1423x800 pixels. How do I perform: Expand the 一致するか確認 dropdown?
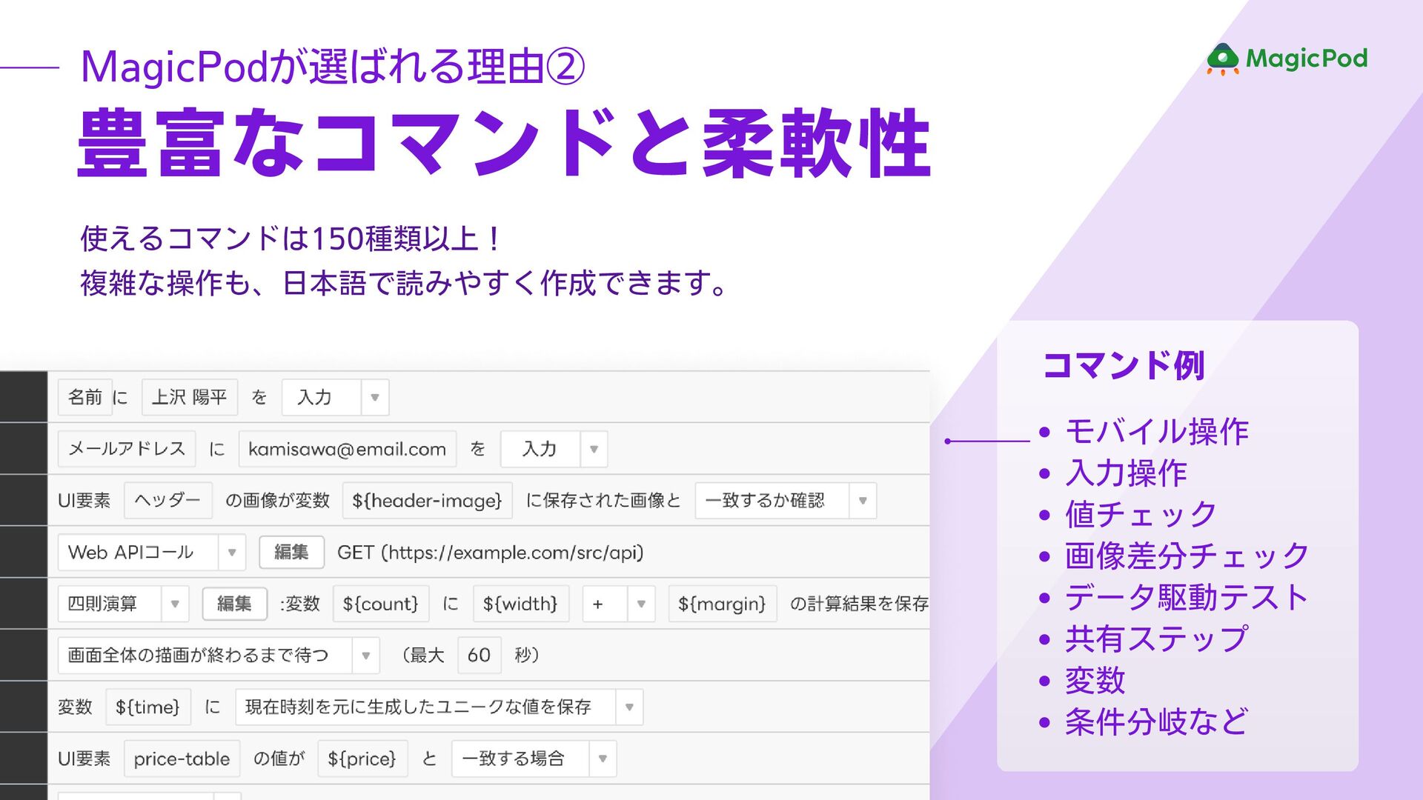[x=862, y=501]
